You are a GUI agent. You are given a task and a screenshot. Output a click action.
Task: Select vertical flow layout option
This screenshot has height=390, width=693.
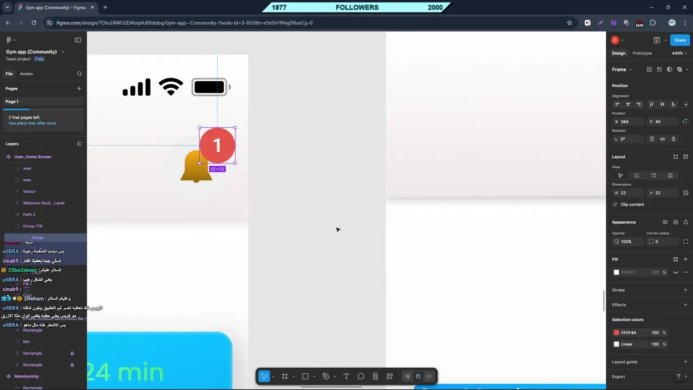(x=637, y=175)
